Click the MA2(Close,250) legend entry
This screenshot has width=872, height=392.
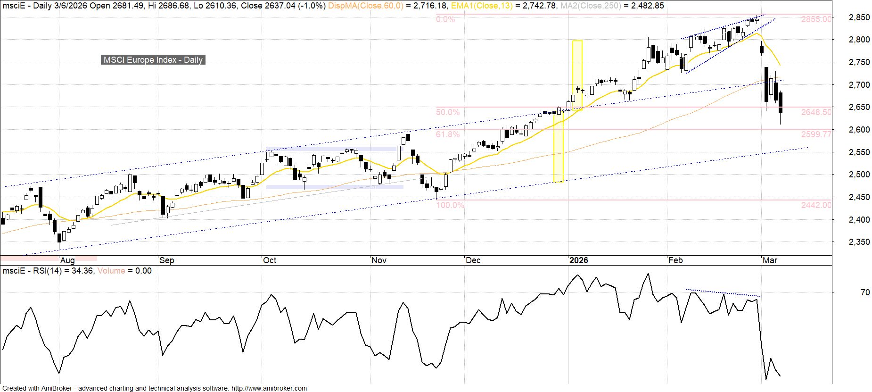point(590,6)
